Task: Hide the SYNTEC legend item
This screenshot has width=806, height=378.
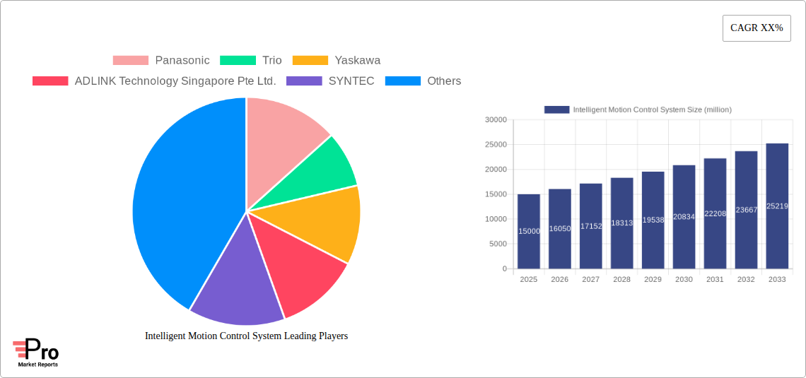Action: (x=330, y=81)
